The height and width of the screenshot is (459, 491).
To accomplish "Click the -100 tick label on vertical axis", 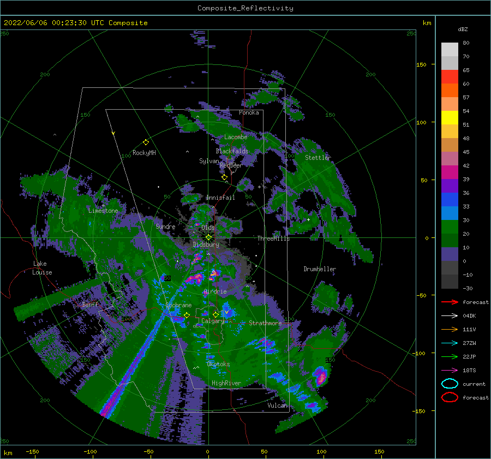I will pos(420,353).
